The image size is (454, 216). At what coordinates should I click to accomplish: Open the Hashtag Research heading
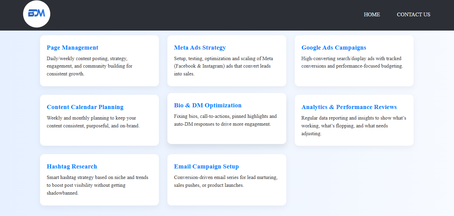click(72, 166)
